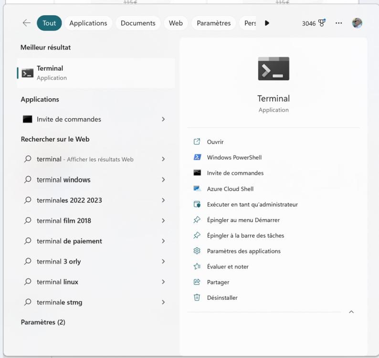Click the user profile avatar
379x358 pixels.
pyautogui.click(x=357, y=23)
